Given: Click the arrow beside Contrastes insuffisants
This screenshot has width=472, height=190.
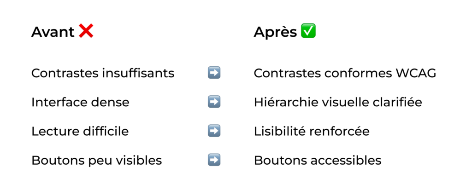Looking at the screenshot, I should point(214,73).
